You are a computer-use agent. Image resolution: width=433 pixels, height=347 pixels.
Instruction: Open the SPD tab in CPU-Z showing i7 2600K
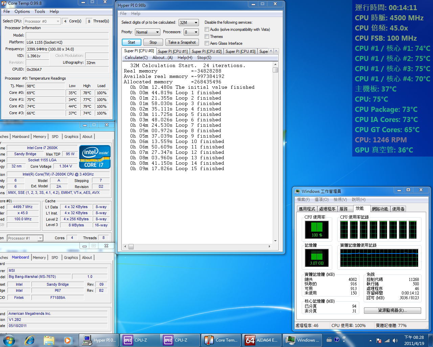55,137
